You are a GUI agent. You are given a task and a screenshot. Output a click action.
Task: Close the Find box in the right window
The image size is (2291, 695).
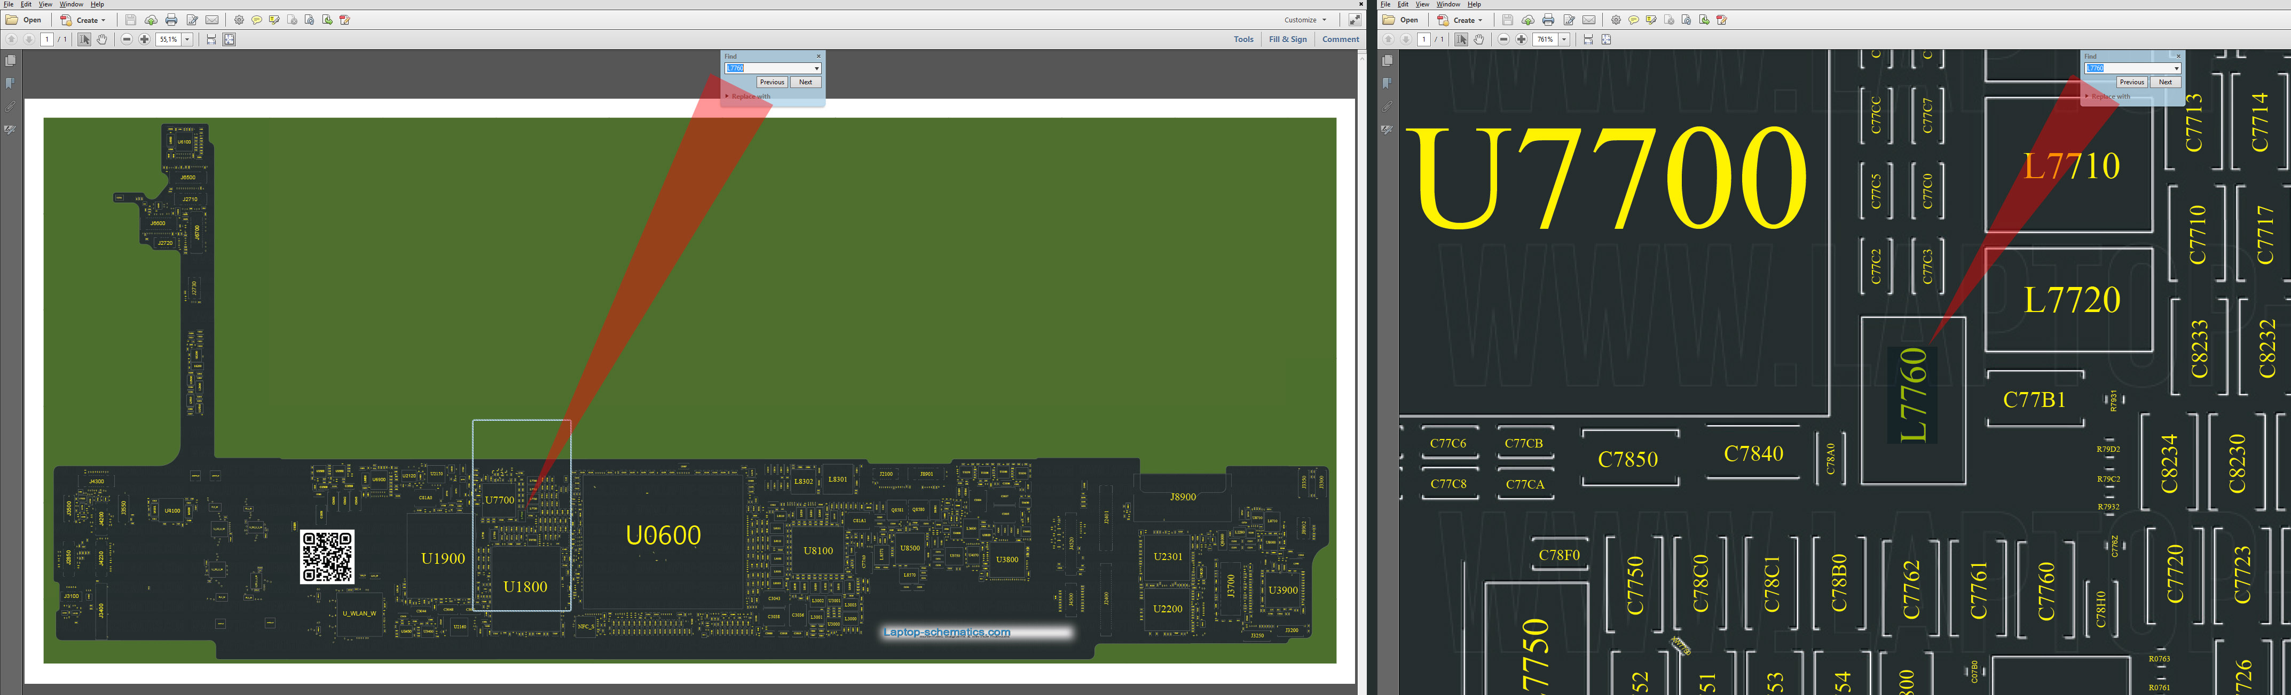coord(2178,56)
